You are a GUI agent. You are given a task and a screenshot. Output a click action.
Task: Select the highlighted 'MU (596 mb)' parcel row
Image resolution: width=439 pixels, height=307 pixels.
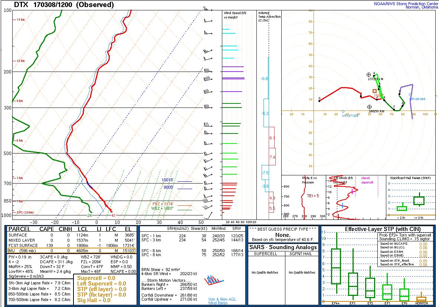[72, 251]
